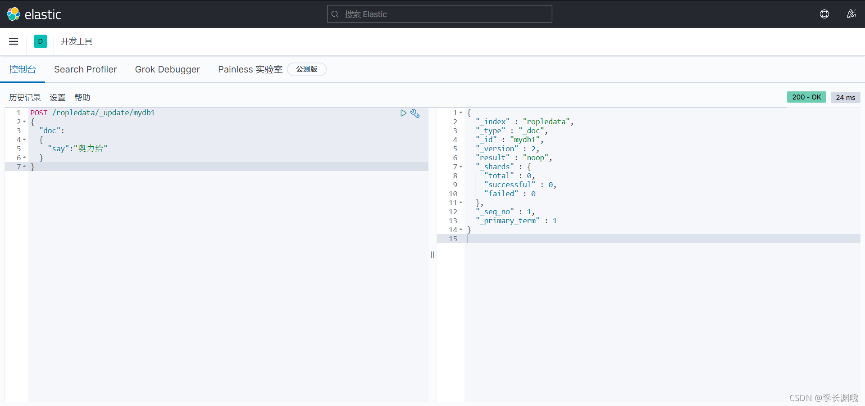Open 帮助 console help

(x=82, y=98)
